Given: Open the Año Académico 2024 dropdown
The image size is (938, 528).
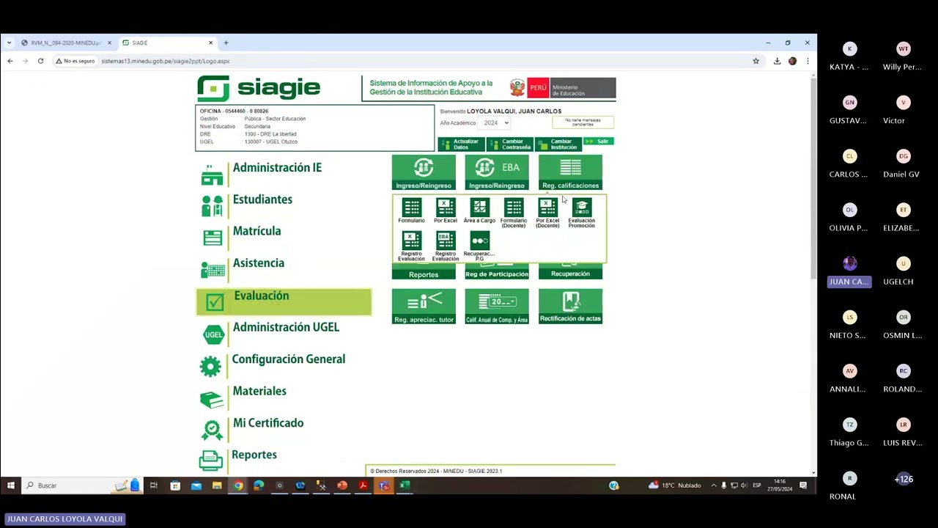Looking at the screenshot, I should pyautogui.click(x=495, y=122).
